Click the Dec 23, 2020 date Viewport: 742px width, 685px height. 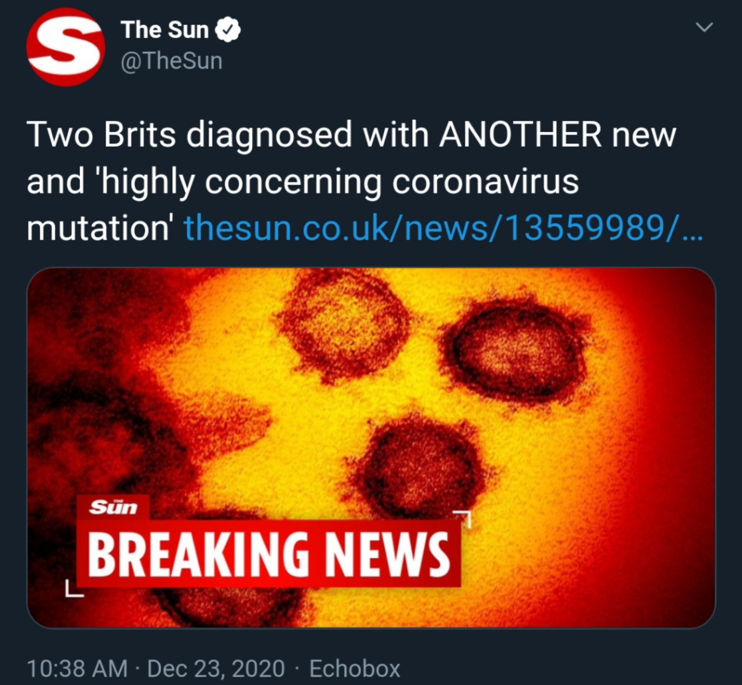tap(216, 668)
